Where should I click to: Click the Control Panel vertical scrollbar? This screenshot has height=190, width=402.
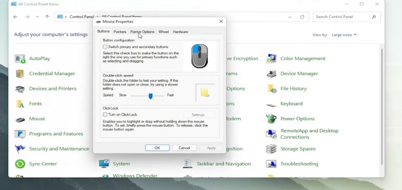382,106
